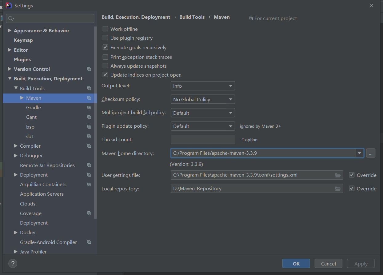
Task: Click project-level icon next to Maven item
Action: [x=89, y=98]
